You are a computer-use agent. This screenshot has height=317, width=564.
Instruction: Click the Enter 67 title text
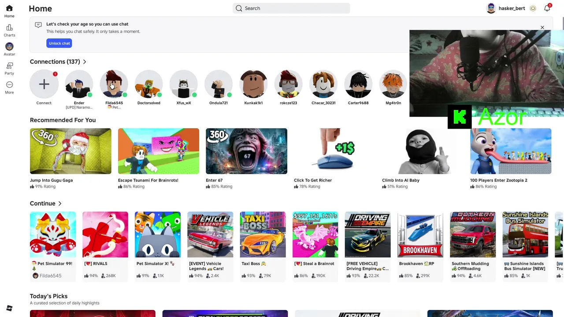(x=214, y=180)
